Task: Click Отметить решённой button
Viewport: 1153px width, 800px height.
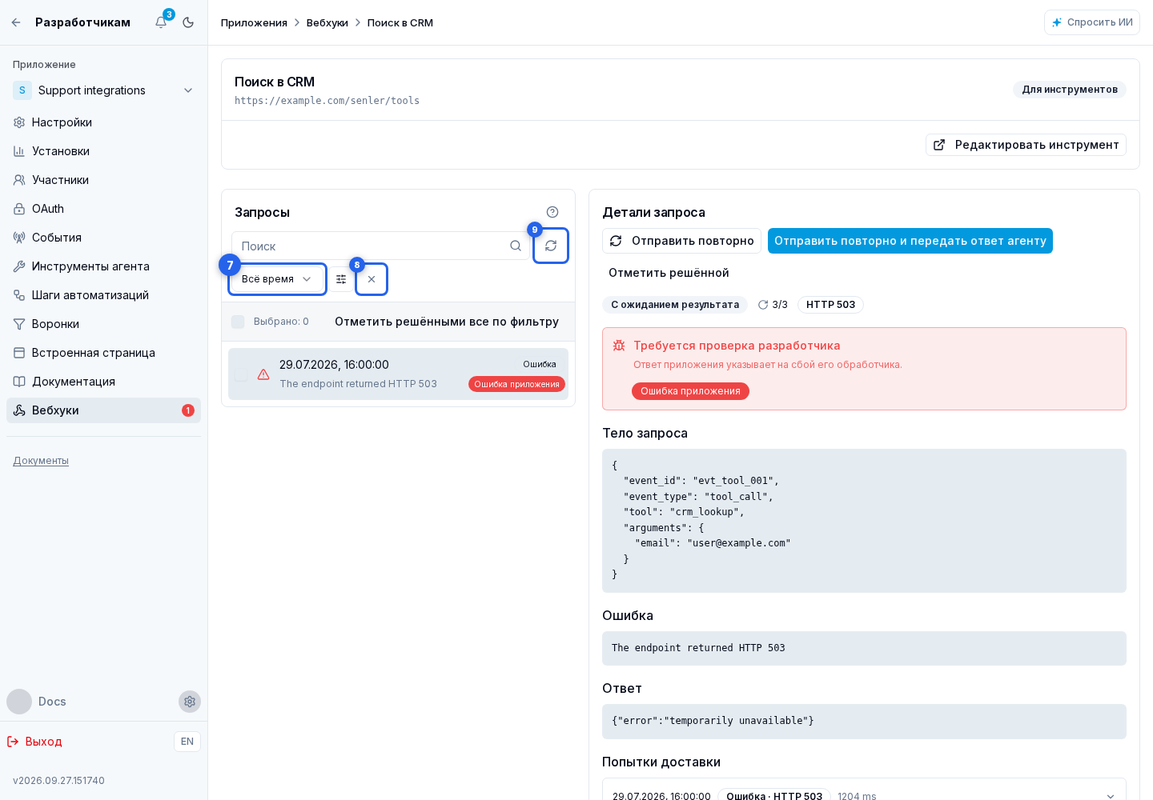Action: [669, 273]
